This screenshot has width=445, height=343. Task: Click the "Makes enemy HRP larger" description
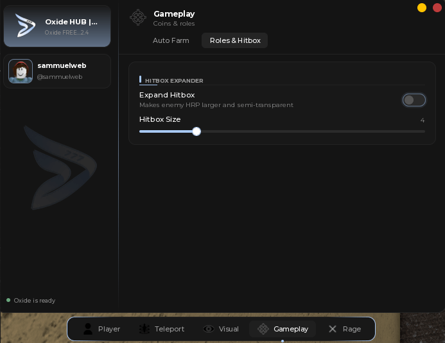216,105
